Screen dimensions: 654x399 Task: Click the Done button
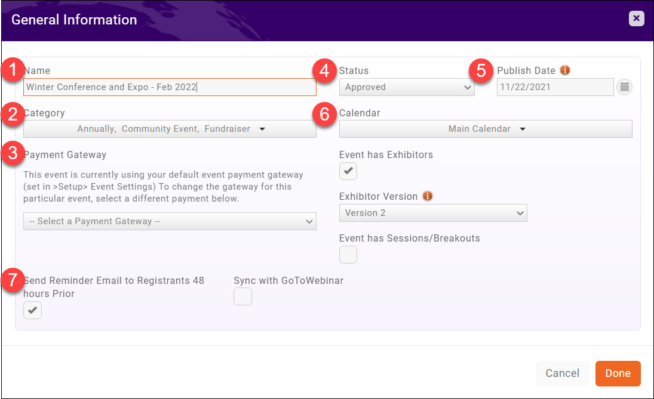pos(618,373)
